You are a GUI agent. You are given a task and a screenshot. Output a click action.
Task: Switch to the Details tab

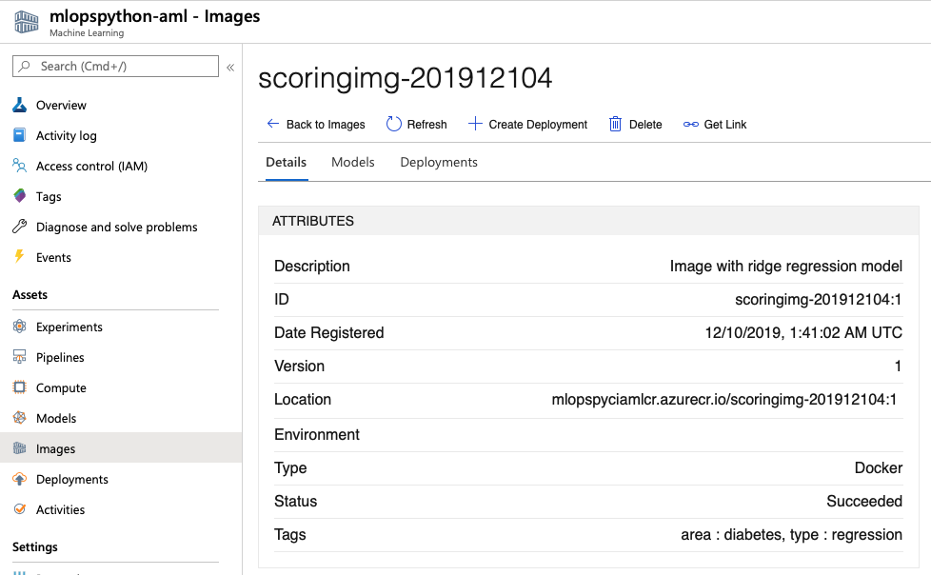click(x=287, y=162)
